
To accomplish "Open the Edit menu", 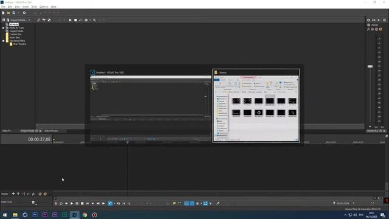I will click(10, 7).
